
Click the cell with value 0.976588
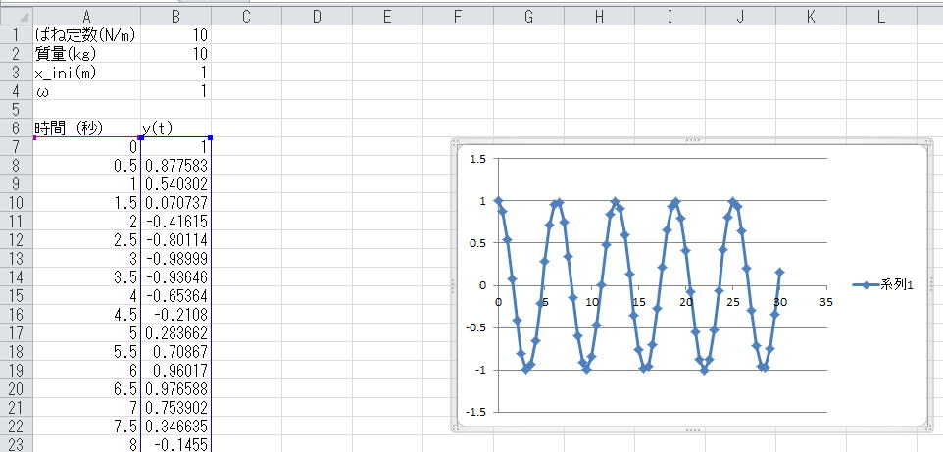click(x=175, y=391)
